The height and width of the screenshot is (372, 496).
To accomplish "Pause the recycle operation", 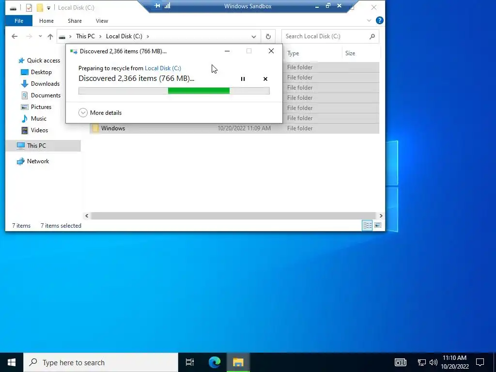I will tap(243, 79).
